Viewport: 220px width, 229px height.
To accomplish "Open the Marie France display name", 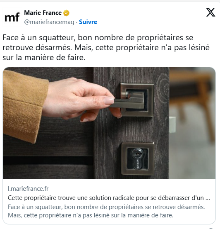I will 43,13.
